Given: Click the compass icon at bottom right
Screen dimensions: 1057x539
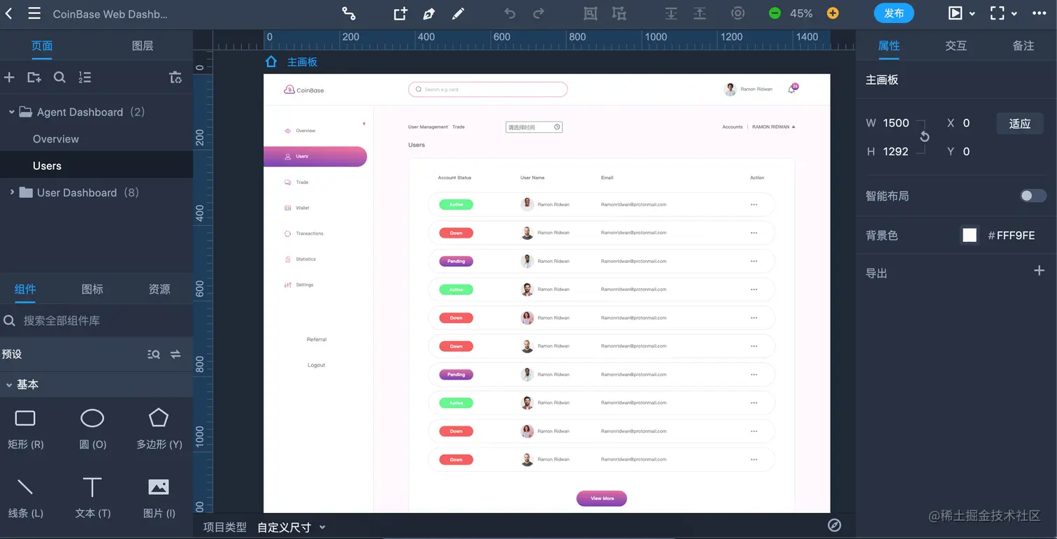Looking at the screenshot, I should (834, 526).
